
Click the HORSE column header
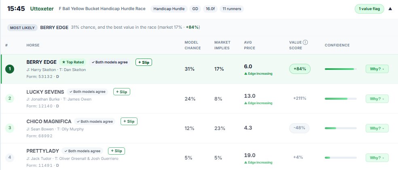pyautogui.click(x=33, y=45)
